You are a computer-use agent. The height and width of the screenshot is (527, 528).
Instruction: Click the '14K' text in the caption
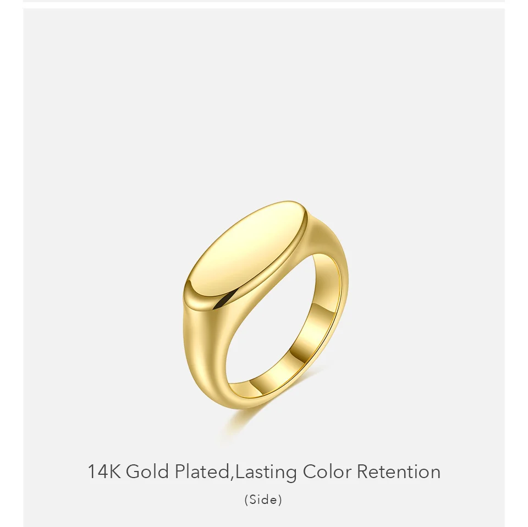point(104,471)
